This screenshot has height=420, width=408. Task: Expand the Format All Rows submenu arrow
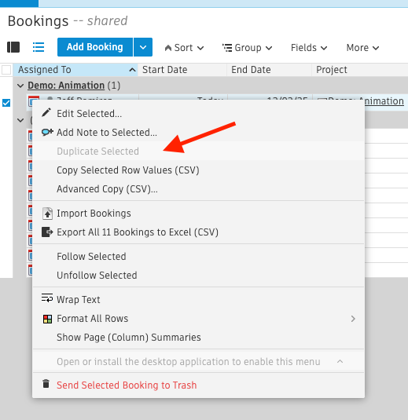pos(353,319)
